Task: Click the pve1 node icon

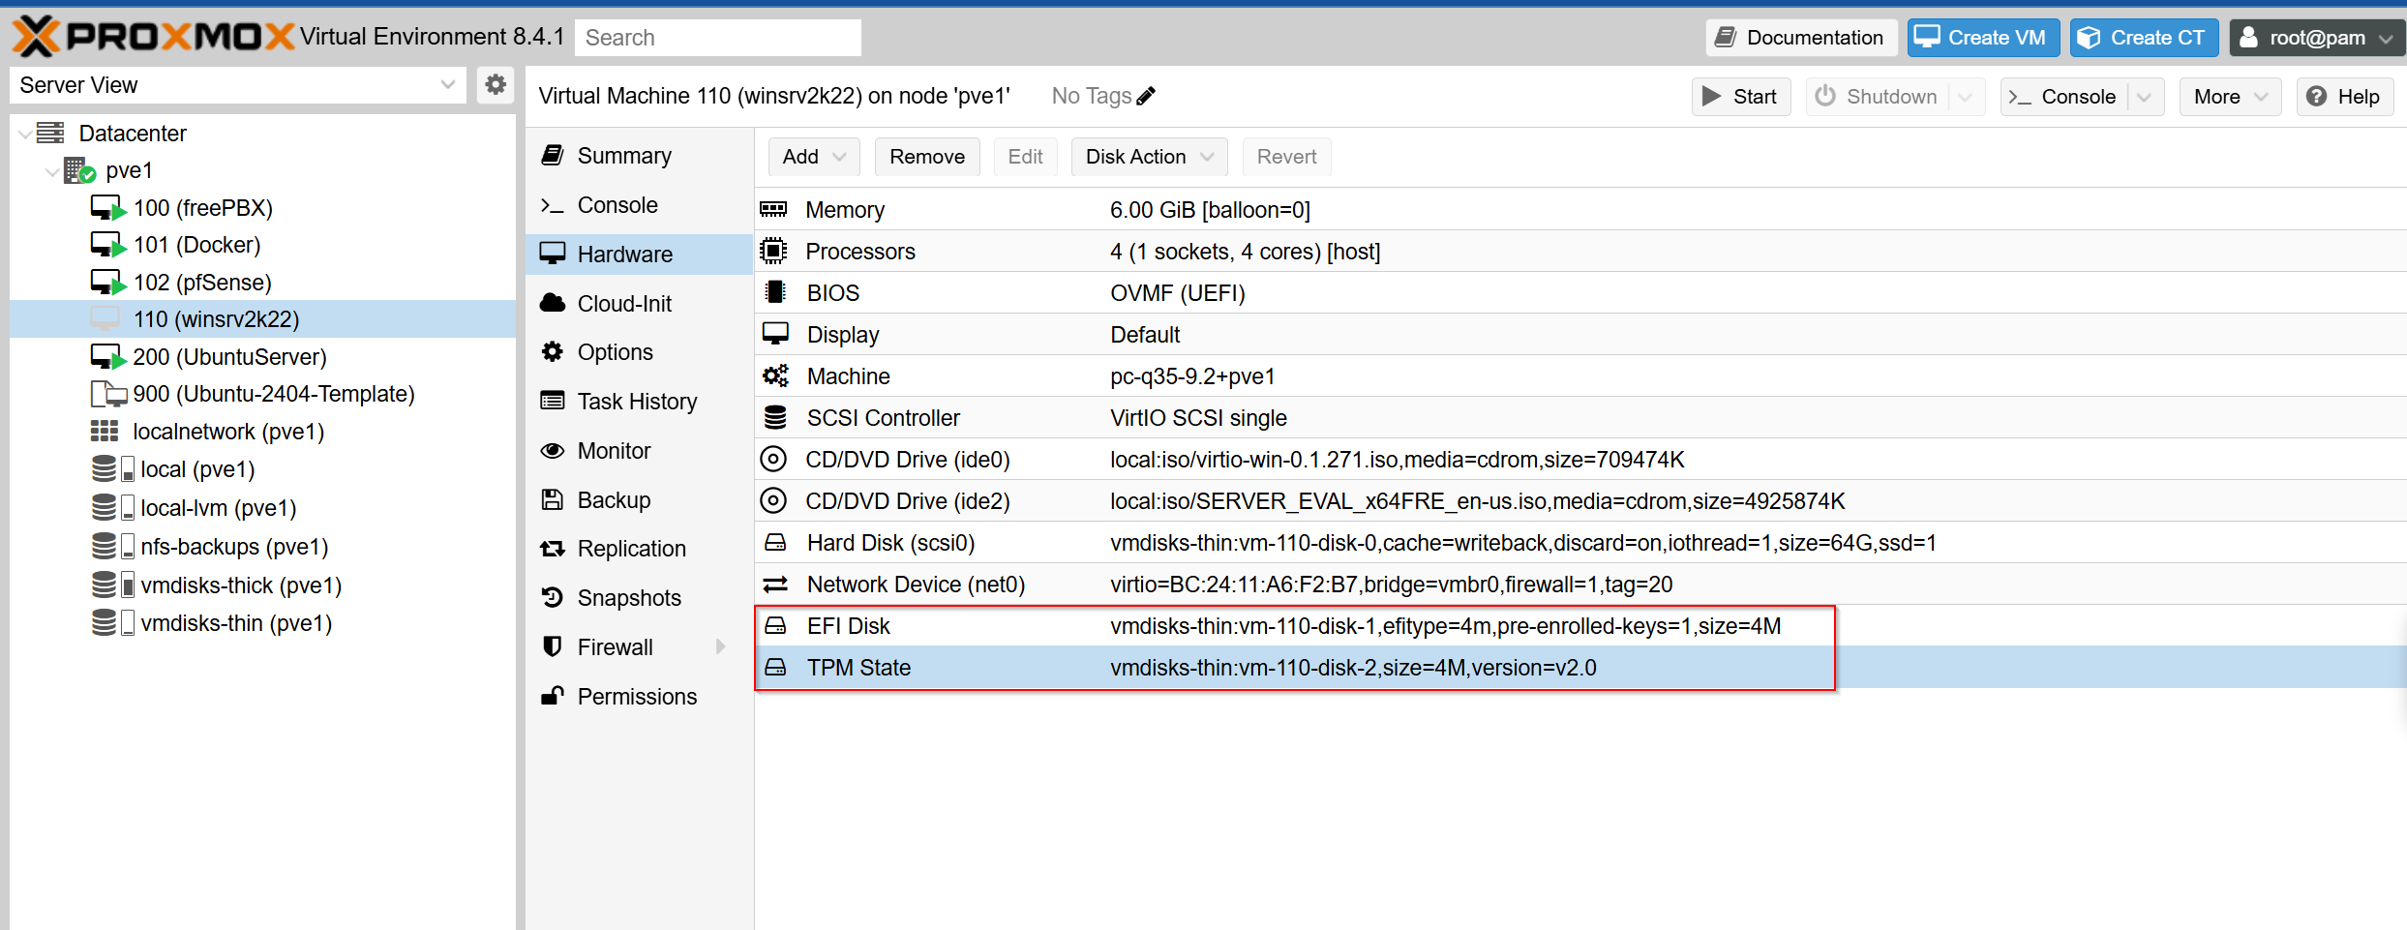Action: coord(79,171)
